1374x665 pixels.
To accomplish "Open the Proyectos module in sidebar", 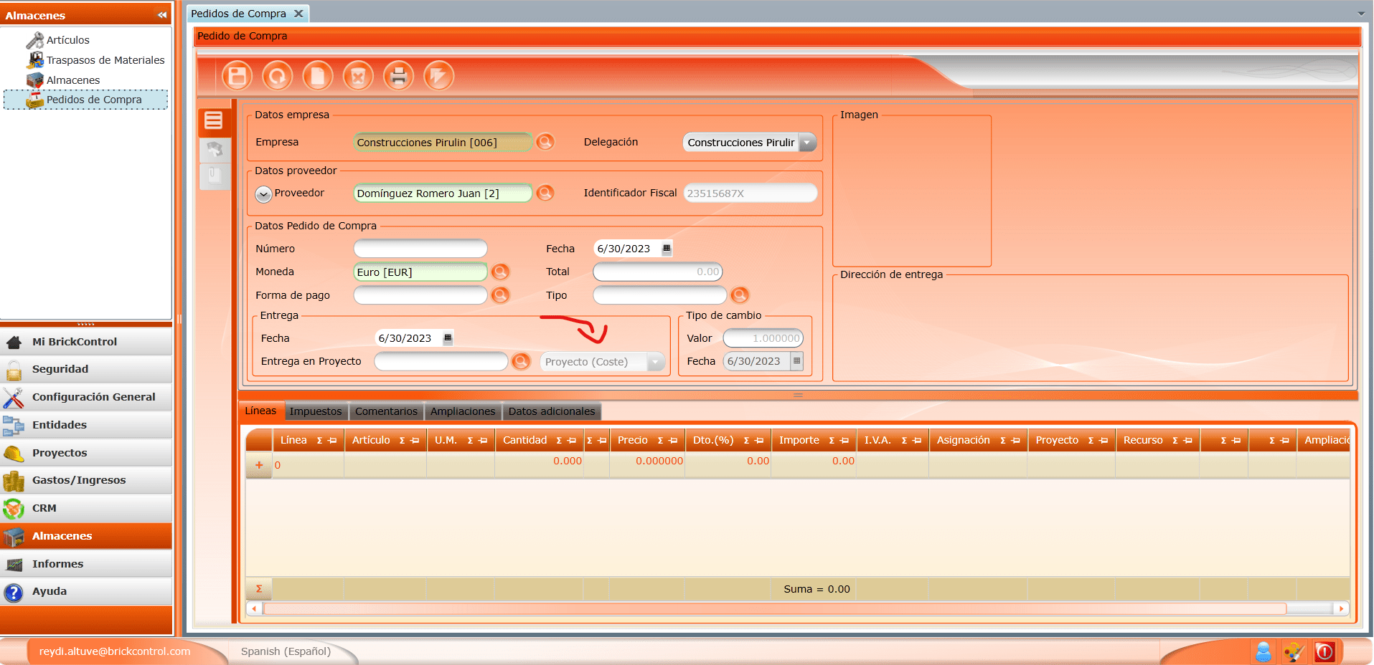I will pyautogui.click(x=60, y=453).
